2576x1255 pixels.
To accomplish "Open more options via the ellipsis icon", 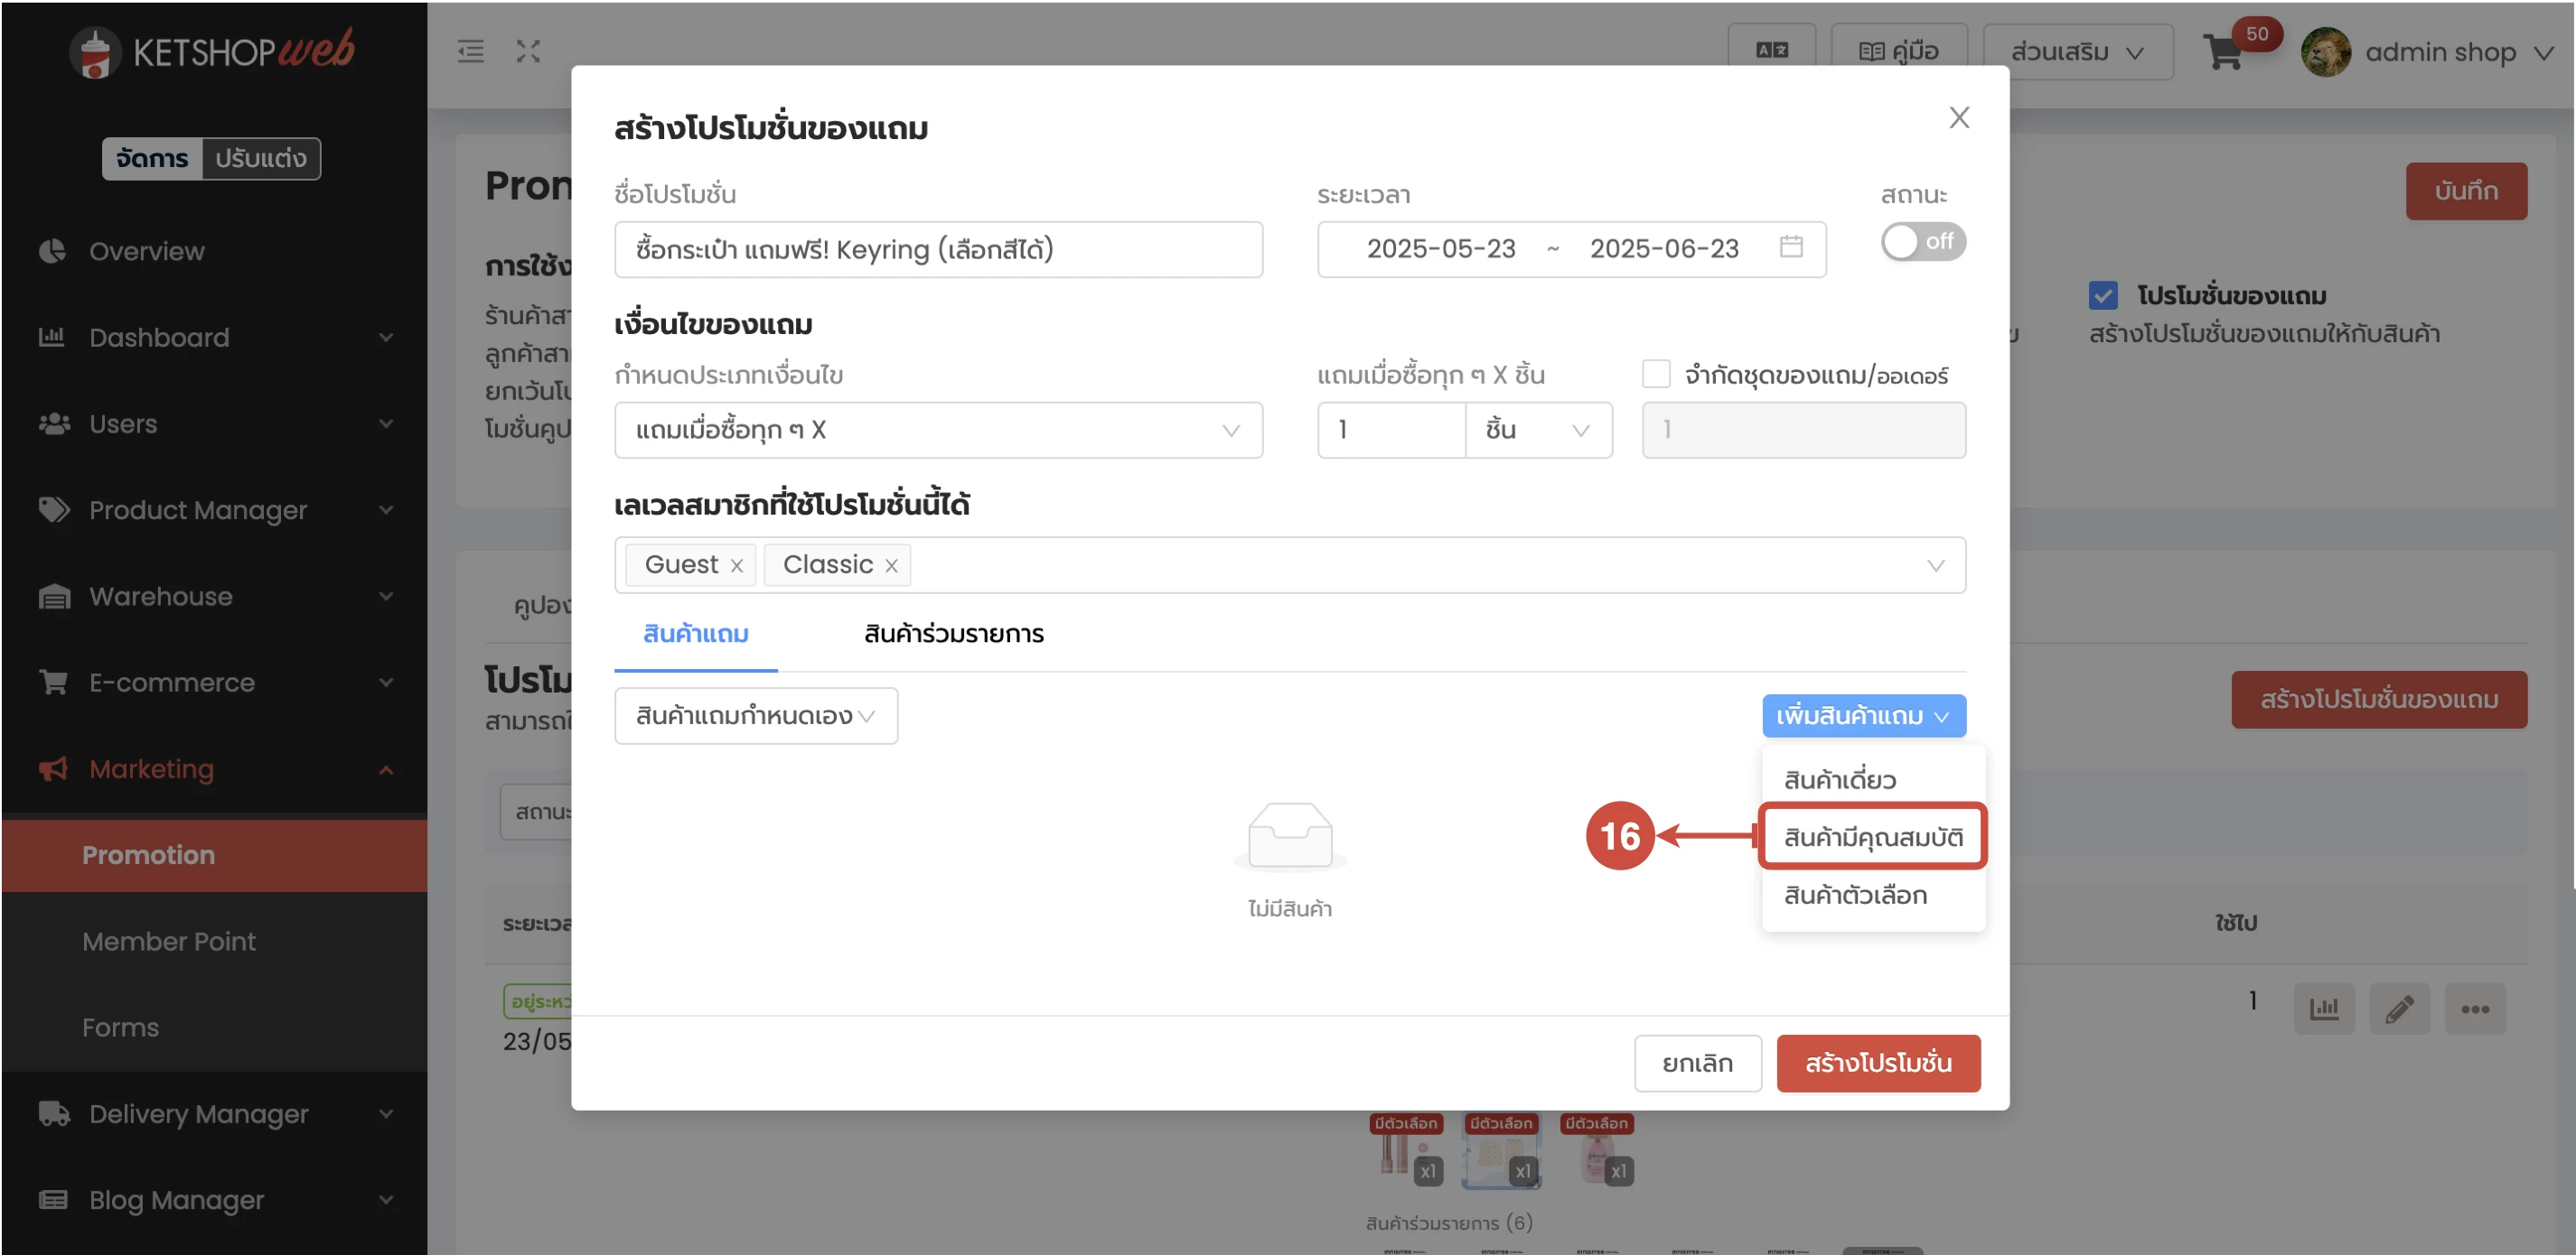I will point(2475,1009).
